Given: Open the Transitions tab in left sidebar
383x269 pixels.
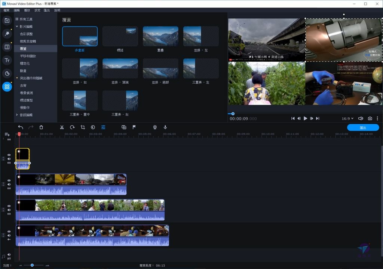Looking at the screenshot, I should tap(7, 47).
